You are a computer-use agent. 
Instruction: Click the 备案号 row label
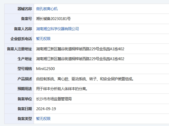[x=26, y=19]
